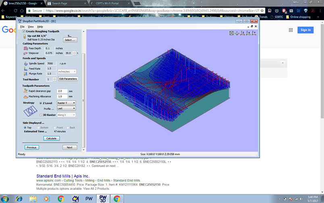Click the Spindle Speed icon
324x203 pixels.
[x=26, y=63]
